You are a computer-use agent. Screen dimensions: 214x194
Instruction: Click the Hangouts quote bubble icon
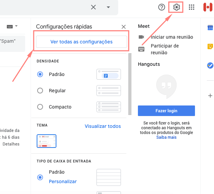(166, 86)
